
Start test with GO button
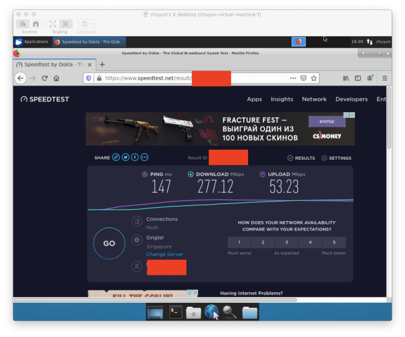[109, 243]
